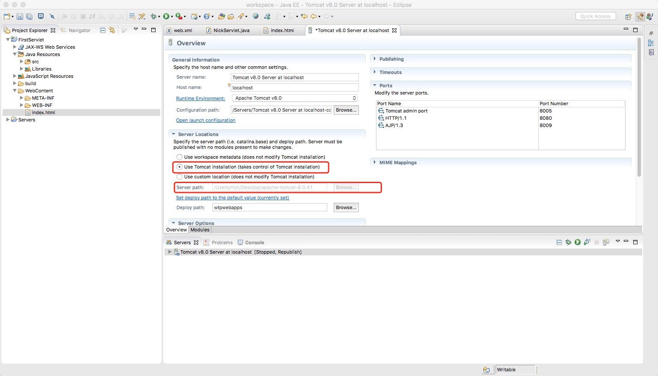Start the server in profile mode icon
The height and width of the screenshot is (376, 658).
click(587, 242)
